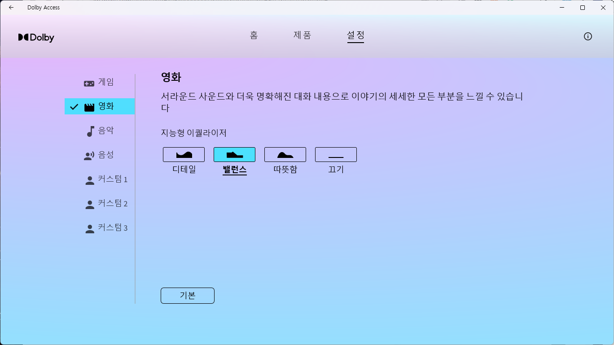Open the 제품 tab
Screen dimensions: 614x345
[x=302, y=35]
